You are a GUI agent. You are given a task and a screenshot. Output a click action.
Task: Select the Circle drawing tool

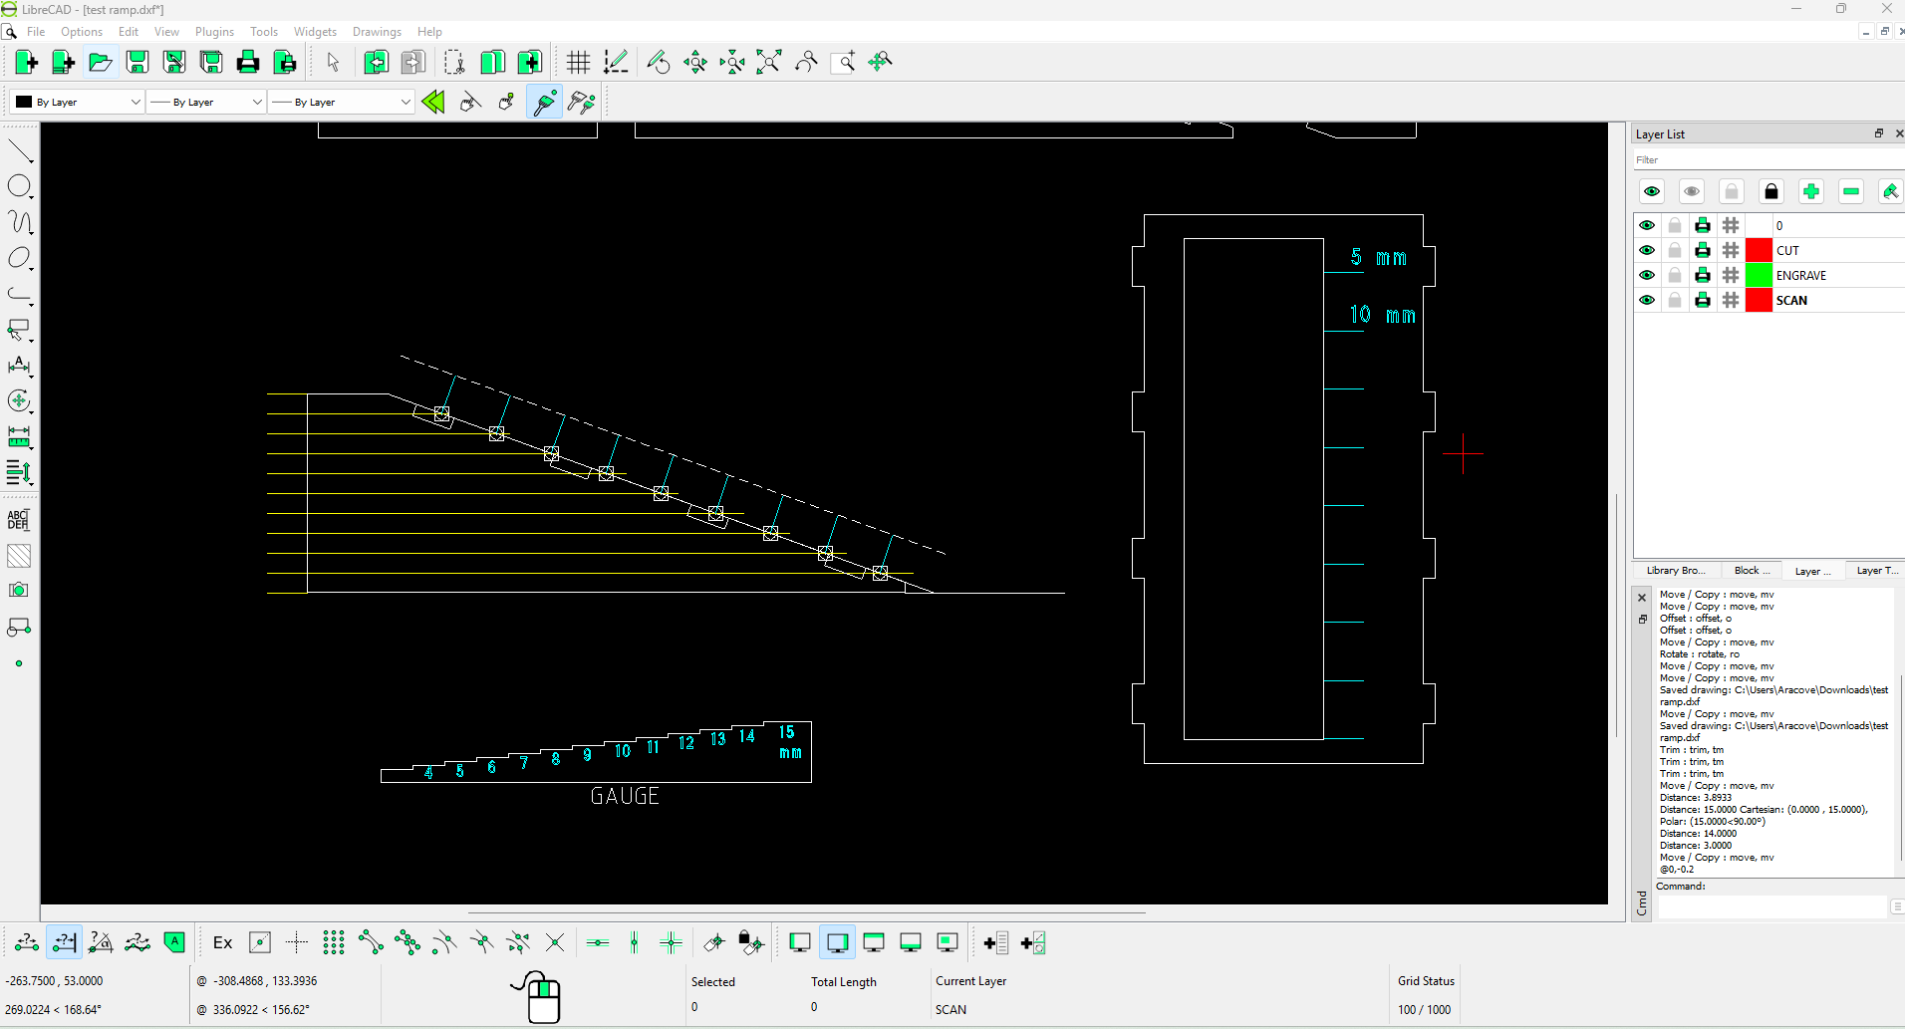coord(19,187)
